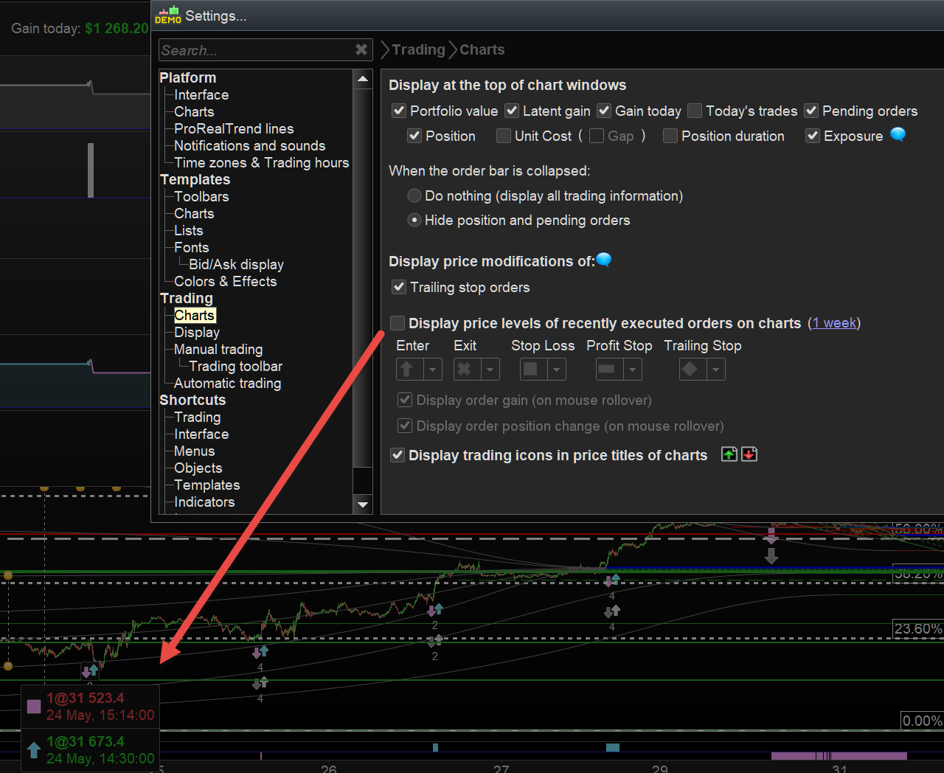Open the Profit Stop symbol dropdown arrow

(632, 369)
